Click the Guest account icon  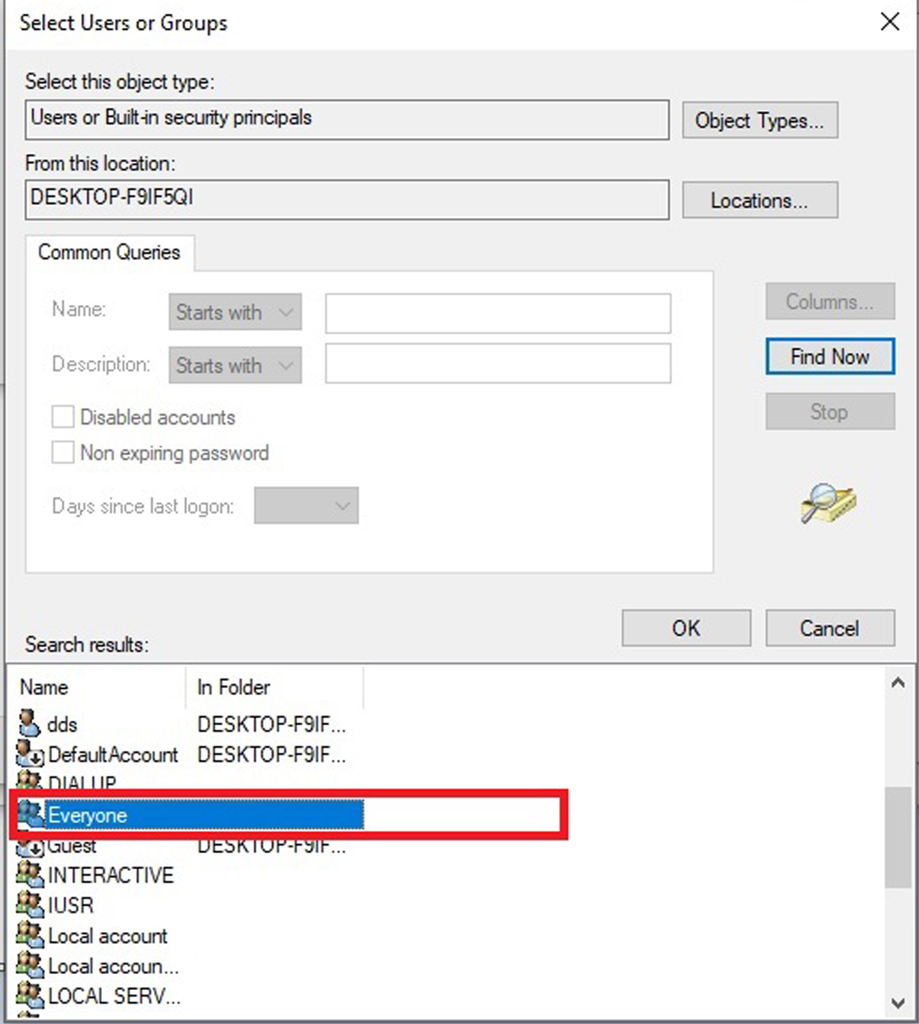[x=30, y=847]
